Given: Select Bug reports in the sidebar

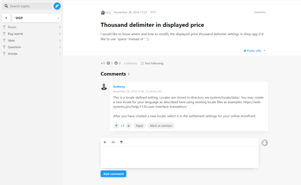Looking at the screenshot, I should pos(15,33).
